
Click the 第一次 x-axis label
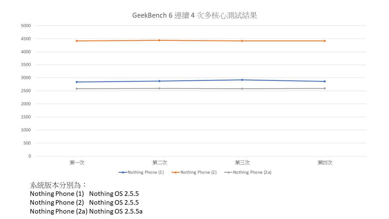(77, 163)
